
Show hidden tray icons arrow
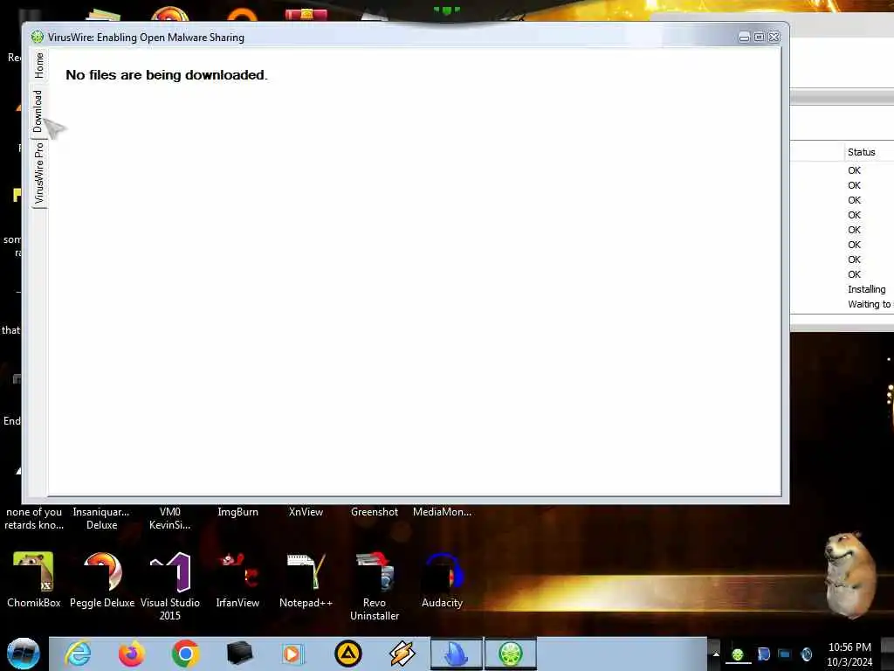pyautogui.click(x=716, y=654)
